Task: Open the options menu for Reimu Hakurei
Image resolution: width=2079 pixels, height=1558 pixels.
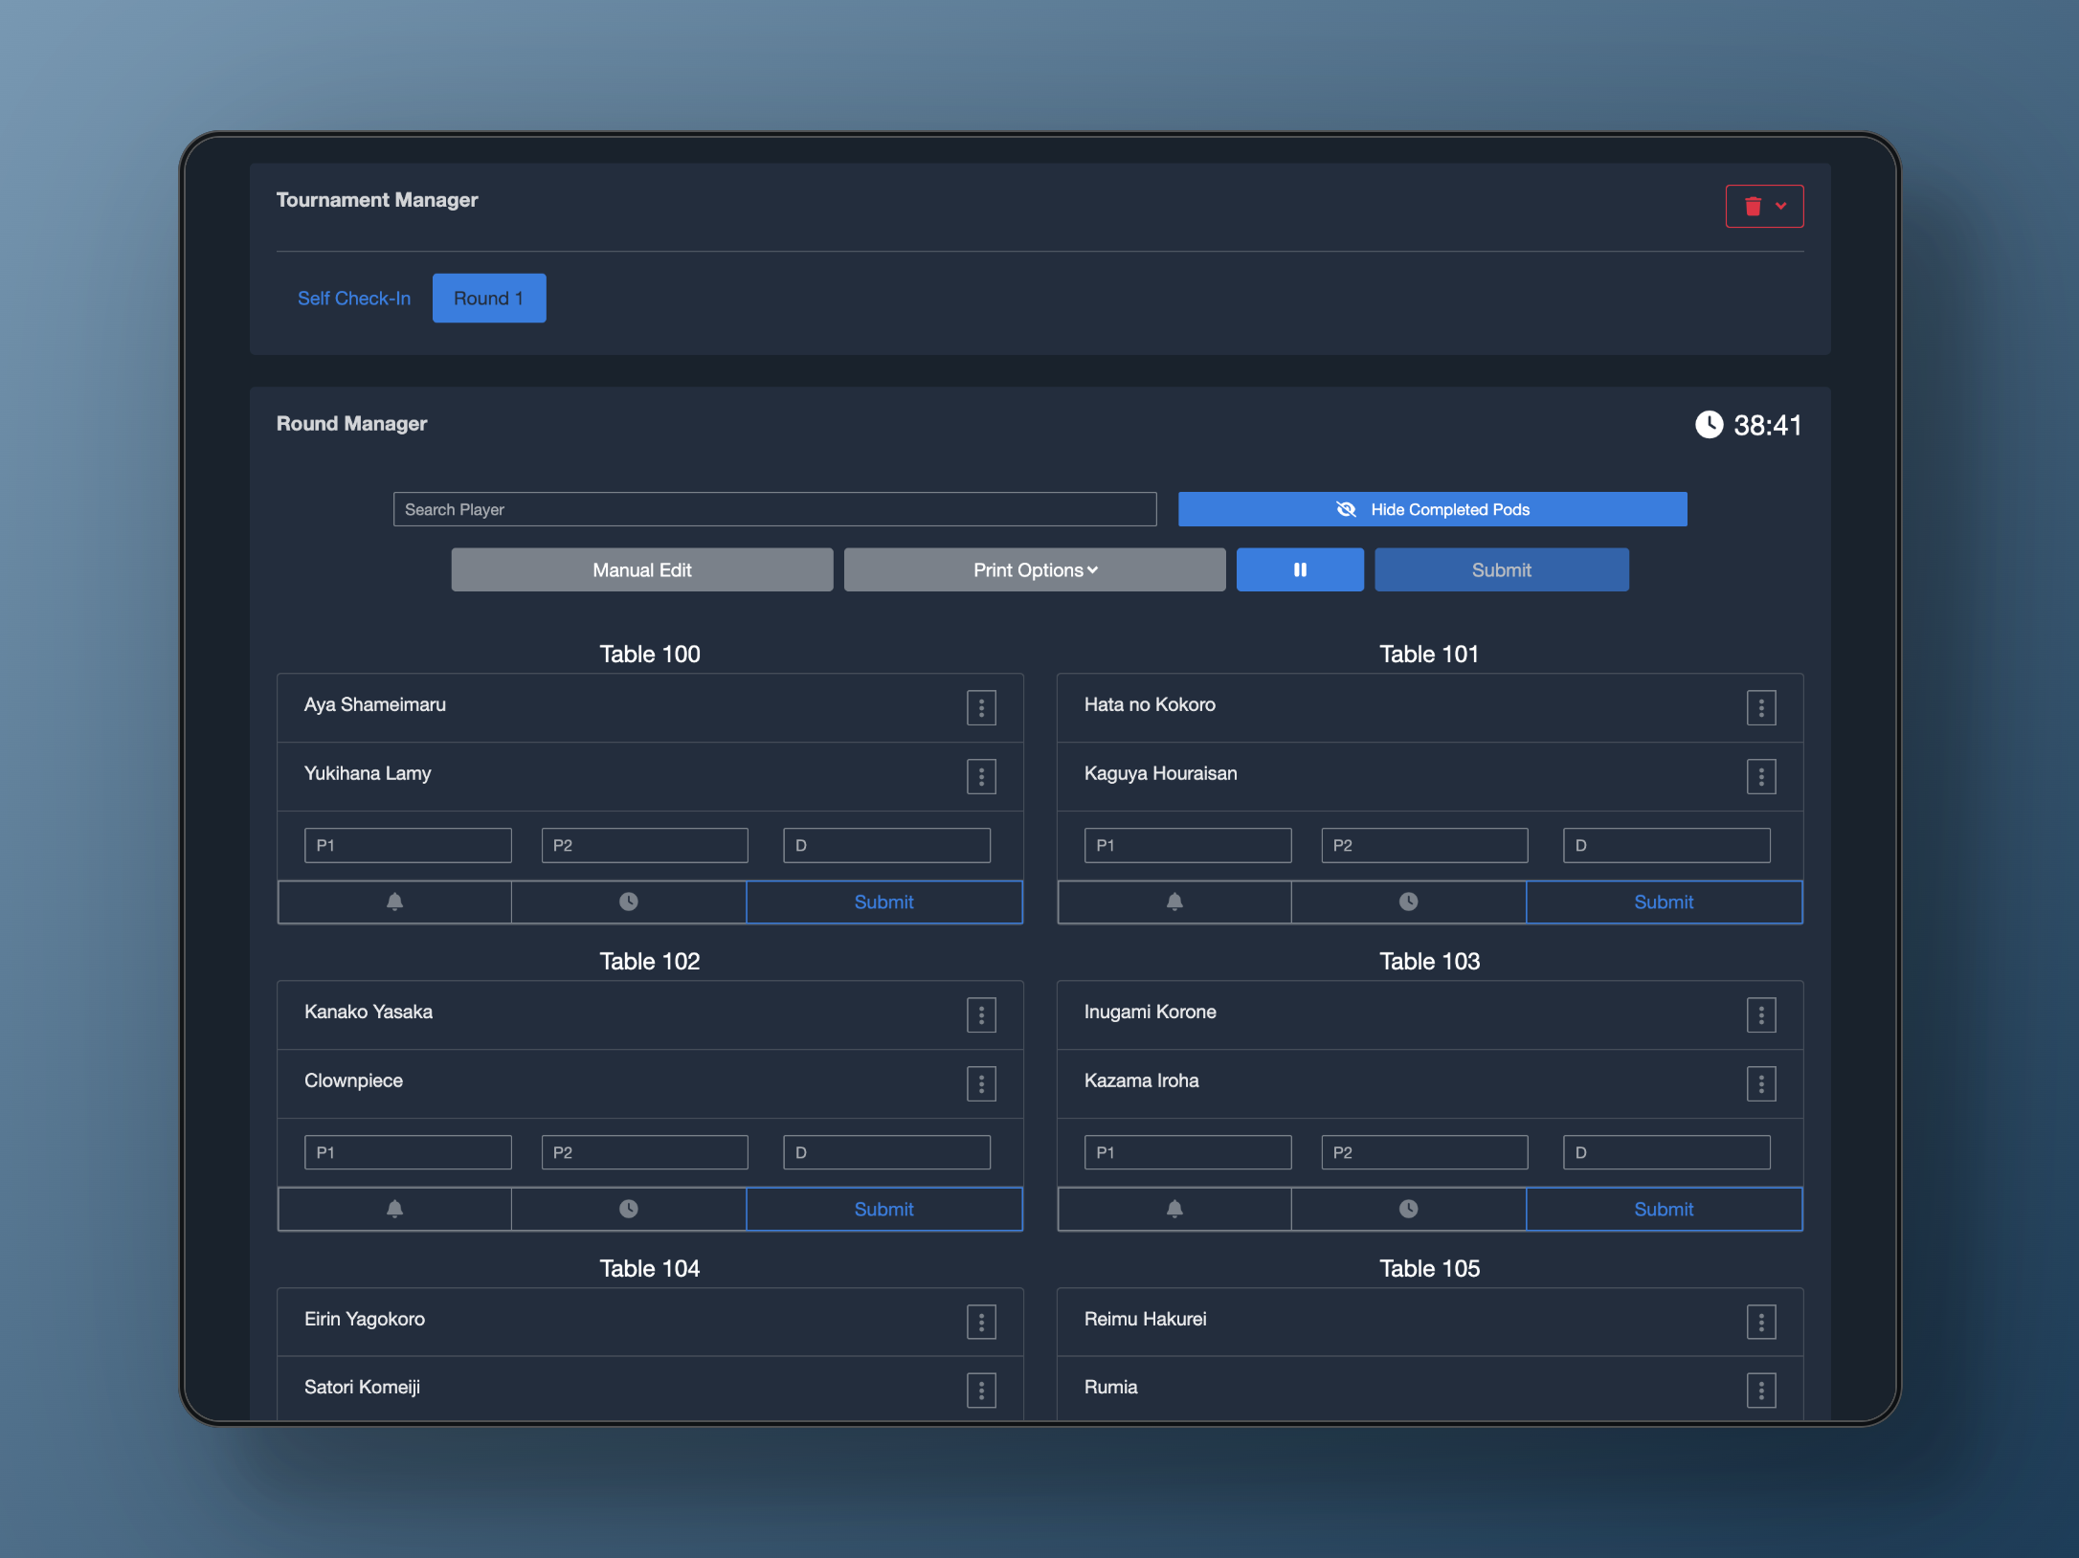Action: click(x=1760, y=1322)
